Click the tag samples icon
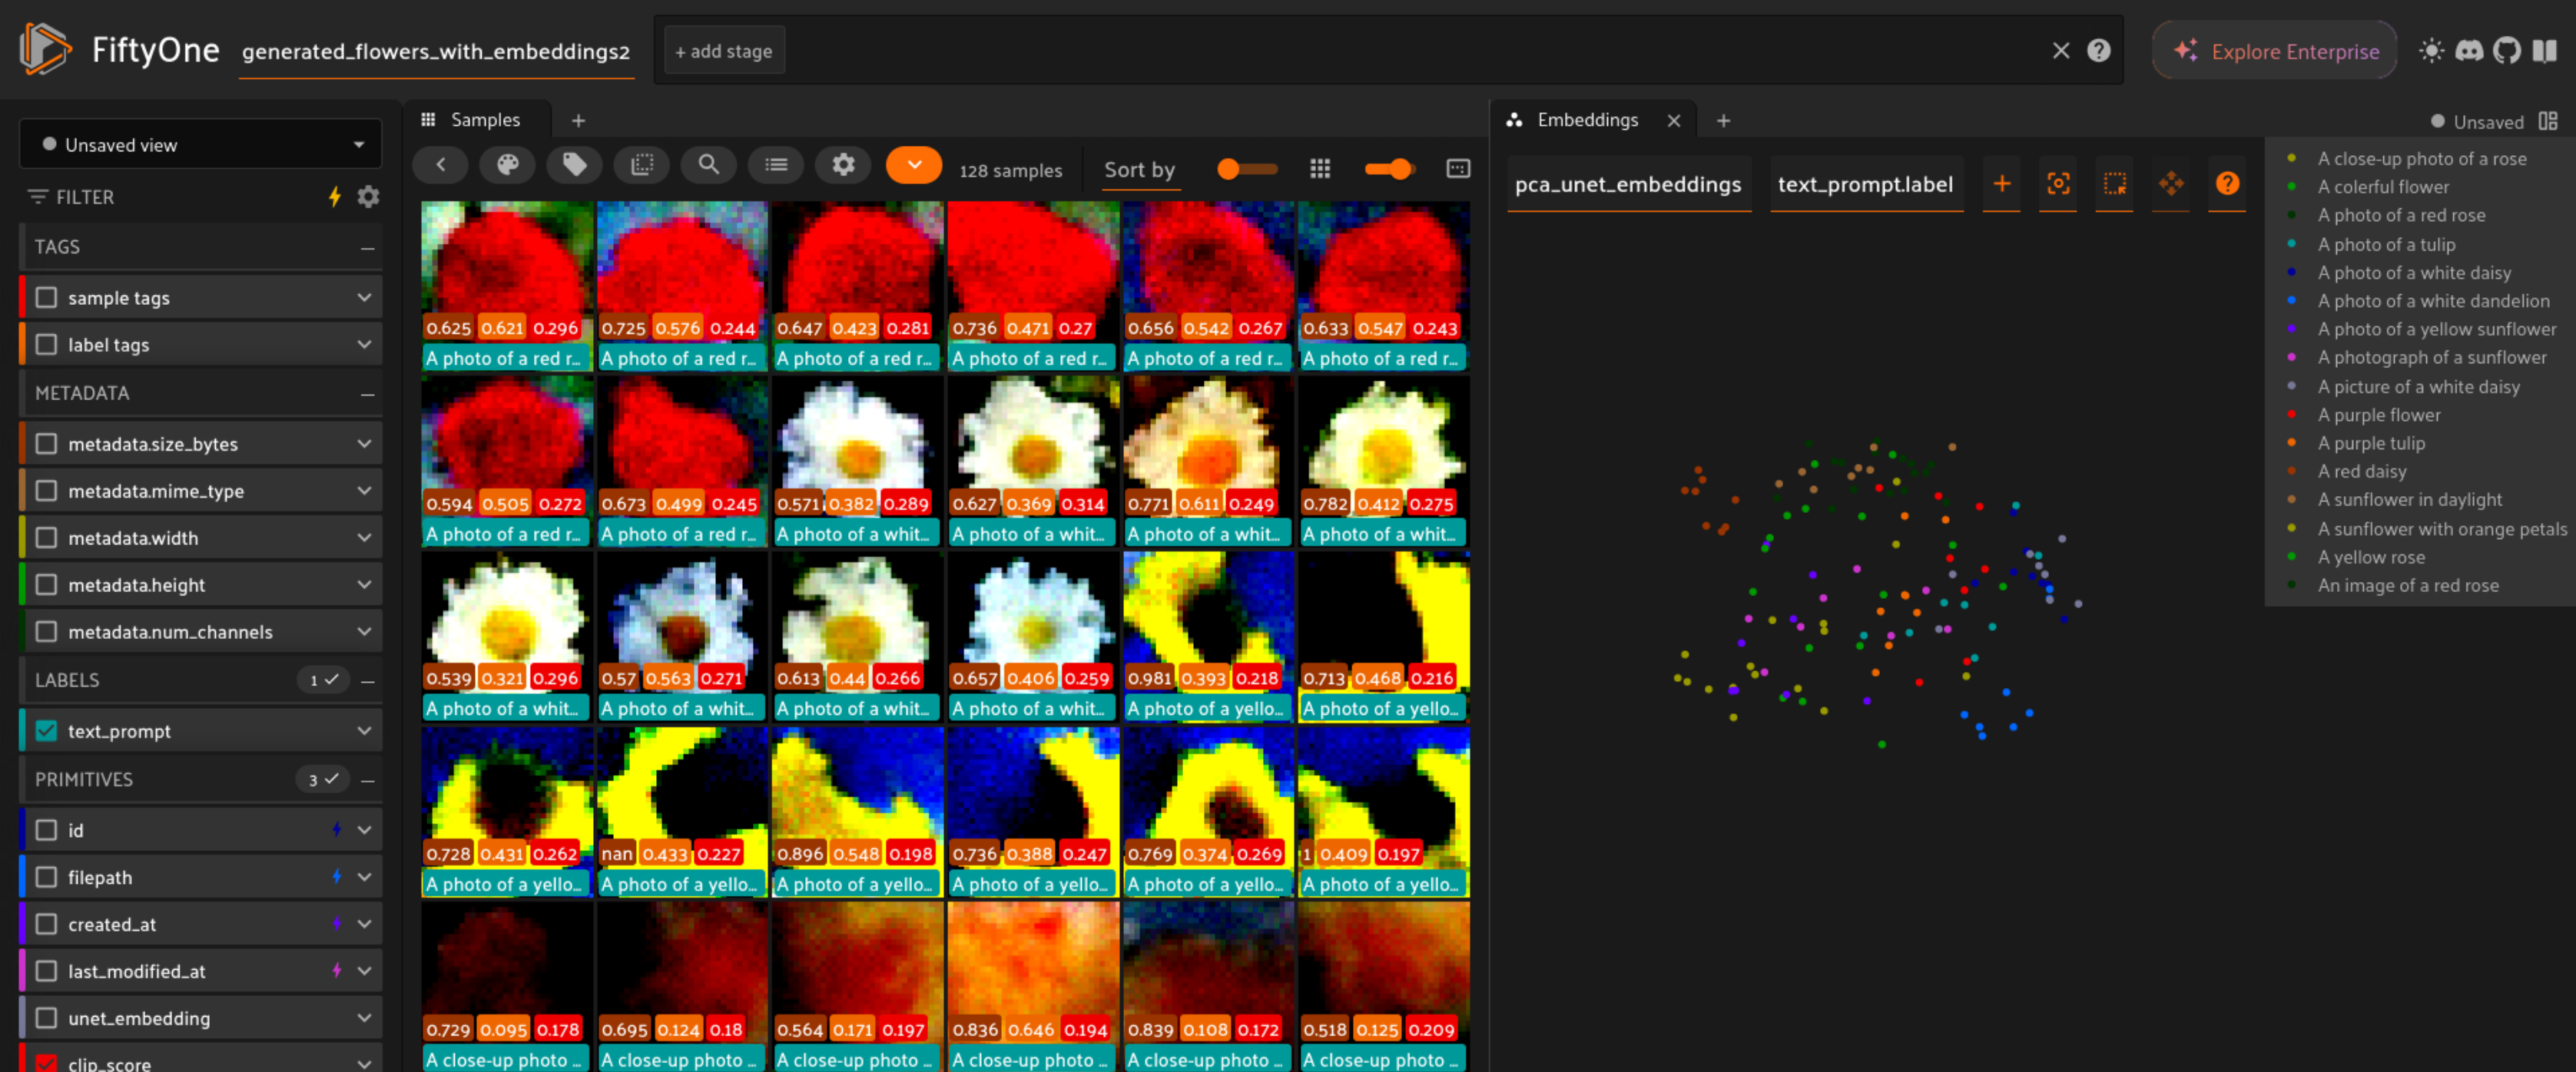2576x1072 pixels. (x=574, y=166)
